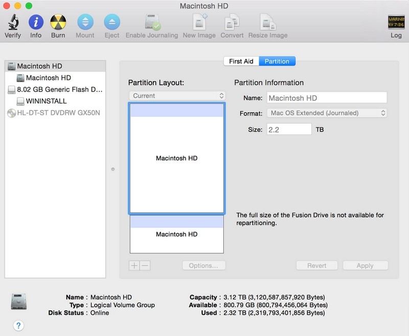Click the Resize Image icon

pos(268,22)
